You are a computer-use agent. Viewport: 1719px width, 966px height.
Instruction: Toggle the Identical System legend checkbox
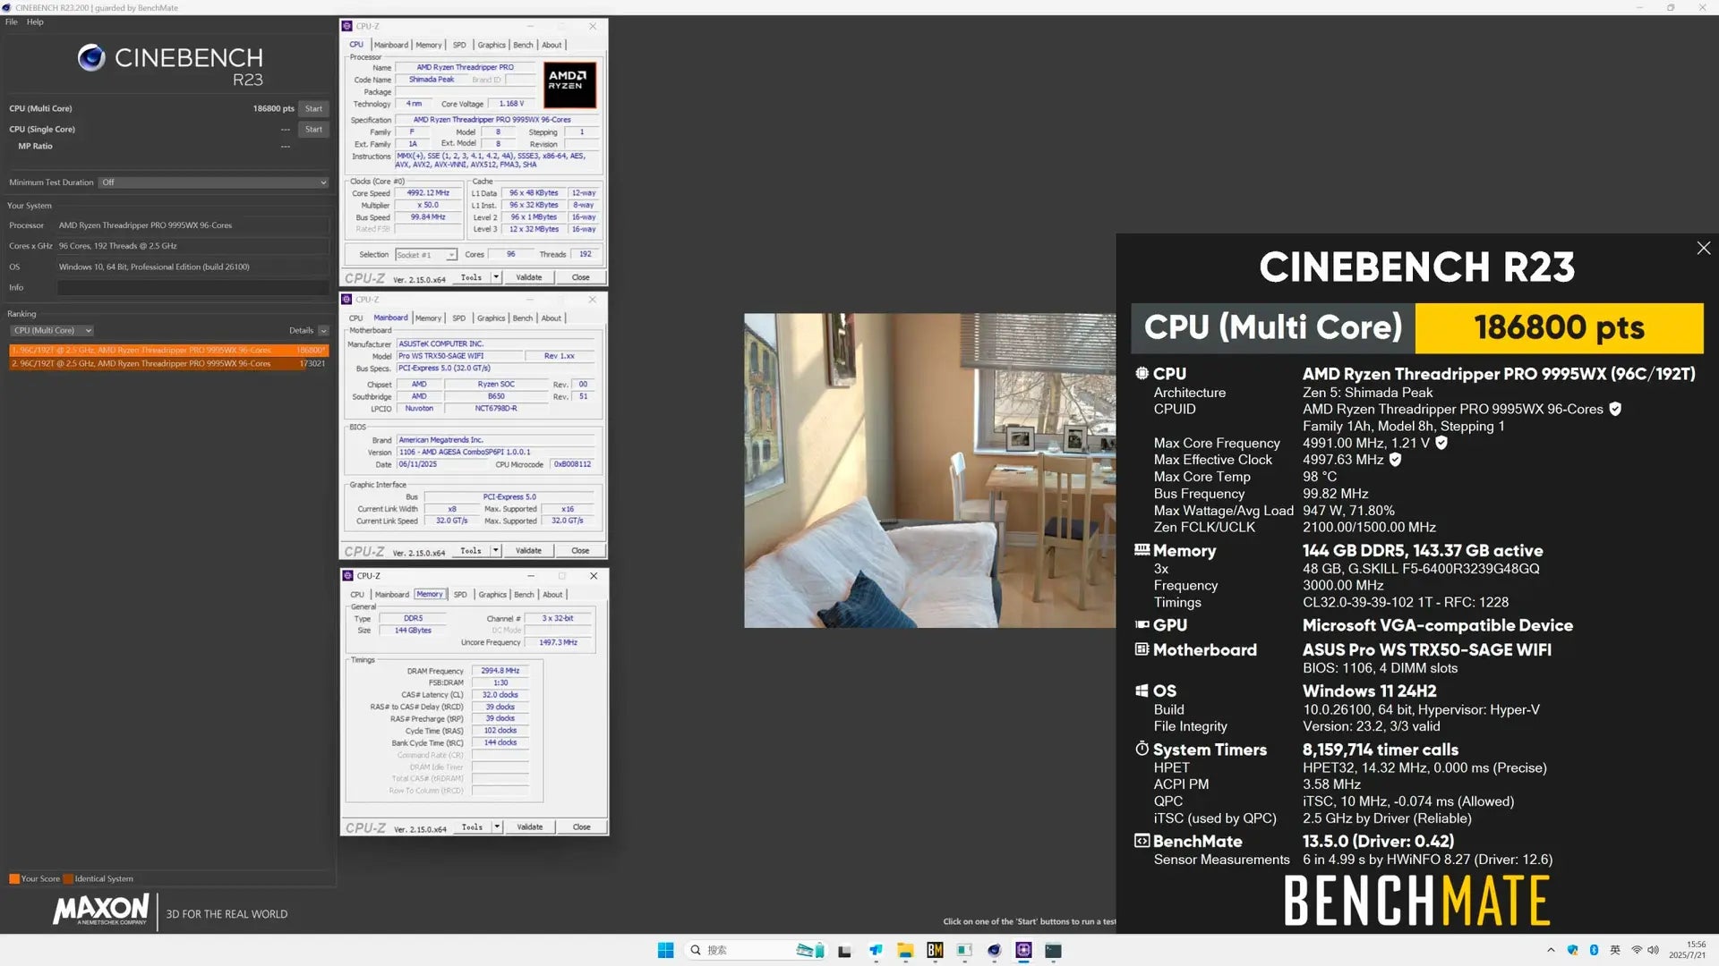coord(69,878)
